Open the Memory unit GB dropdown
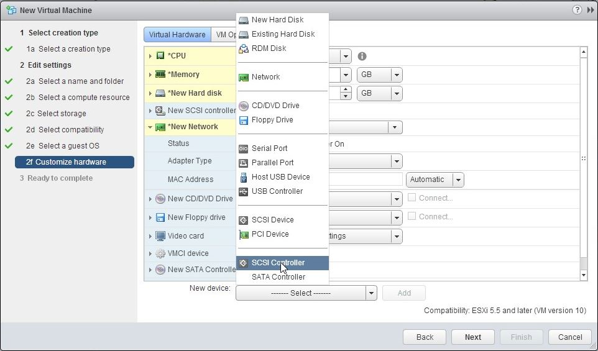Image resolution: width=598 pixels, height=351 pixels. (x=379, y=75)
